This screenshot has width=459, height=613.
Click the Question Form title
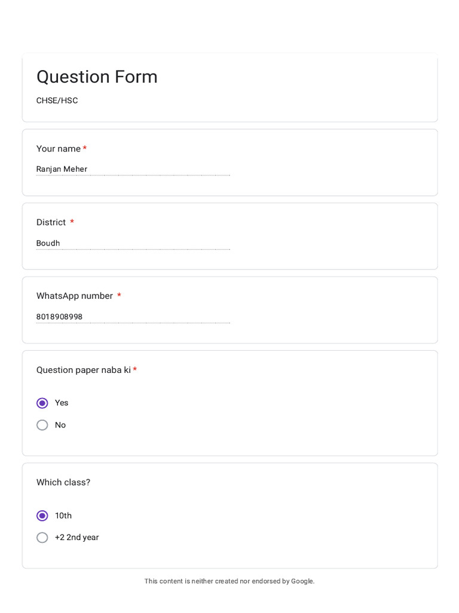point(97,77)
